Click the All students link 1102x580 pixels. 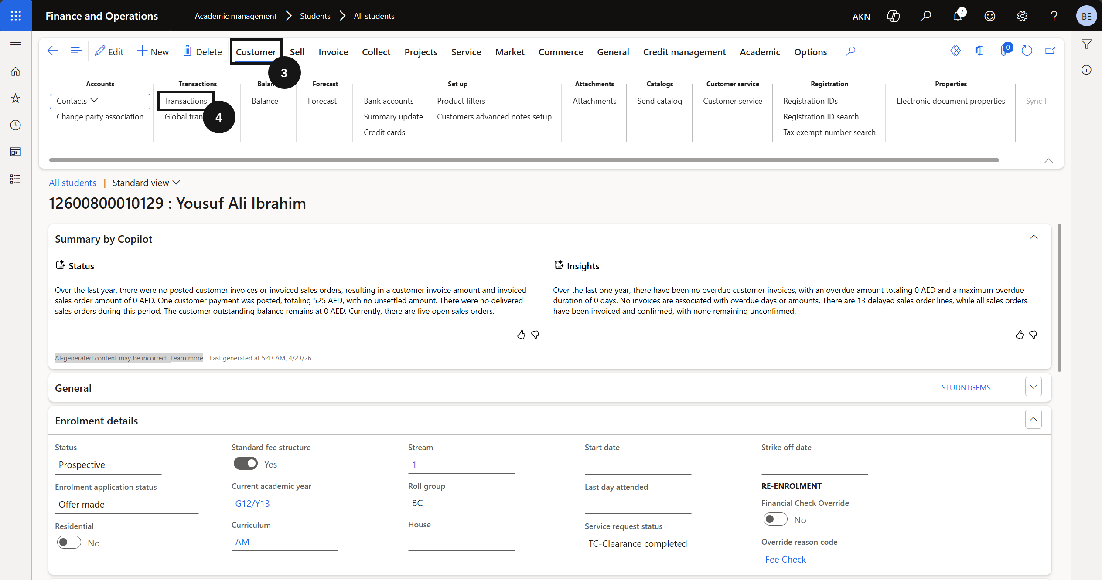tap(72, 183)
